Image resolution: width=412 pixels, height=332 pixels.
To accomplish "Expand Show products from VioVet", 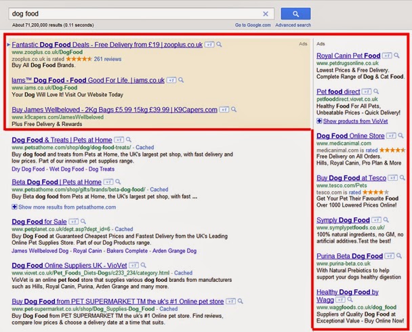I will tap(352, 121).
